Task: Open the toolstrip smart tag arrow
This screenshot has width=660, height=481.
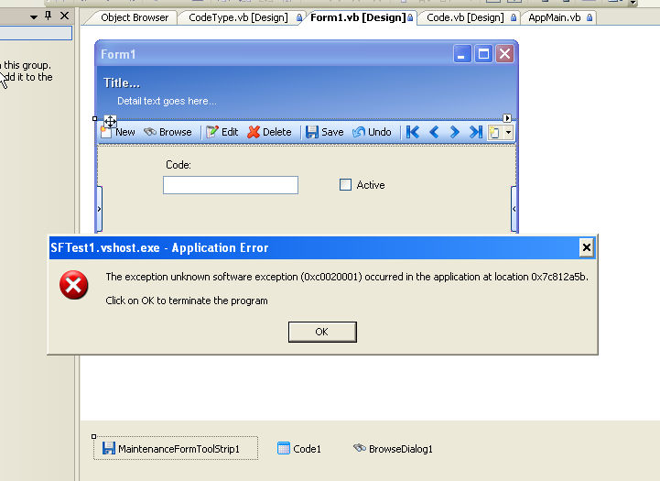Action: 507,118
